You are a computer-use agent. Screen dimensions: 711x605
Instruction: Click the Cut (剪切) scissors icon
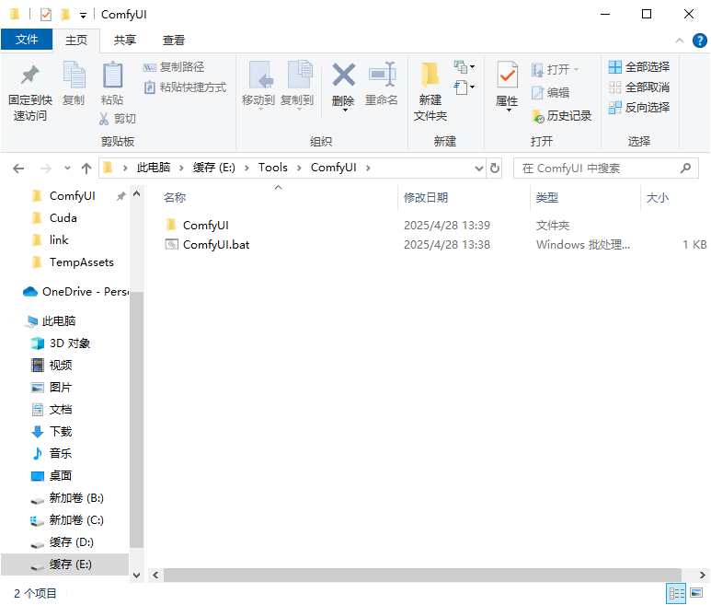coord(104,119)
